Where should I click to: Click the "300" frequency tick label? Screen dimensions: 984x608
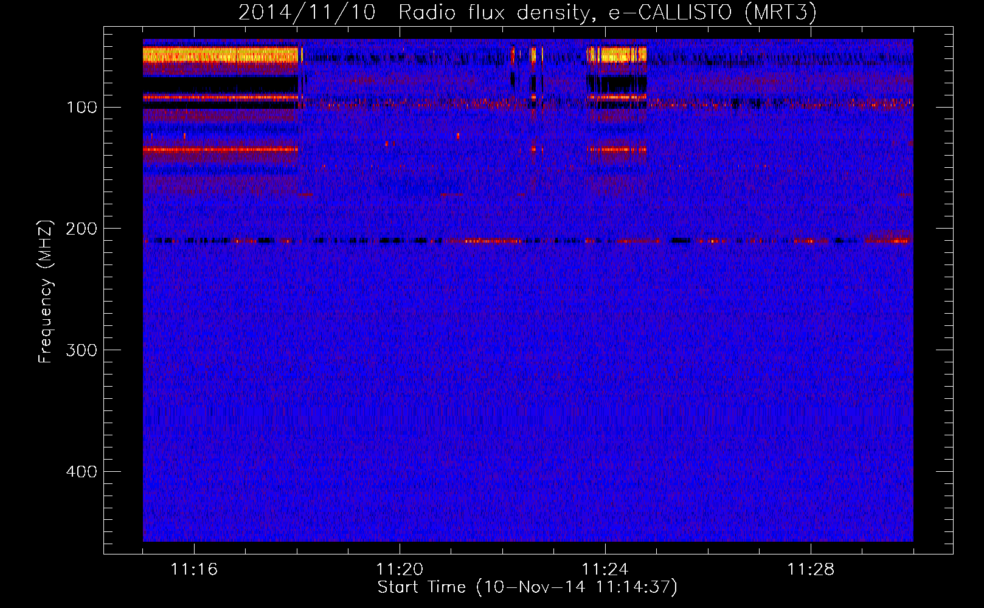(x=81, y=350)
